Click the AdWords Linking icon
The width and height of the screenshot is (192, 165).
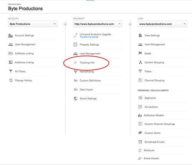pos(10,53)
